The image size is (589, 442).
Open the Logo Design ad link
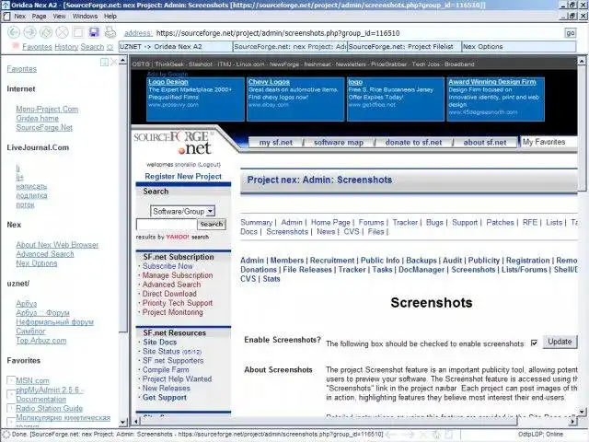[167, 82]
